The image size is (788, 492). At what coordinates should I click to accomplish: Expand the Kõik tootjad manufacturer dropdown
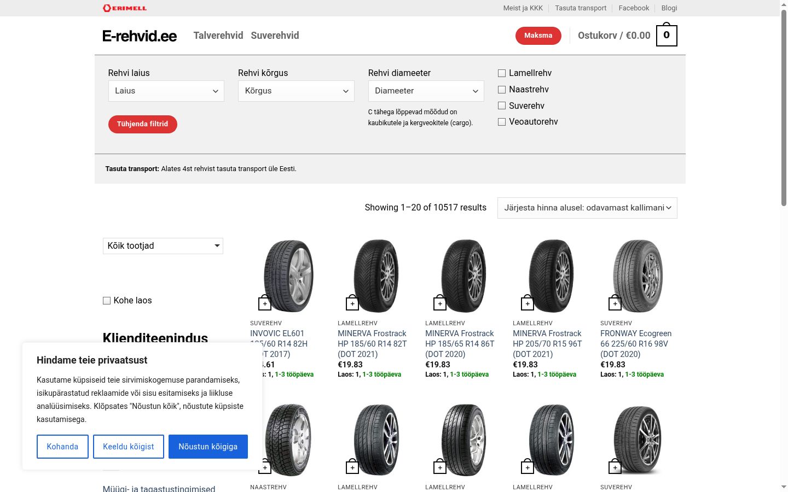163,246
